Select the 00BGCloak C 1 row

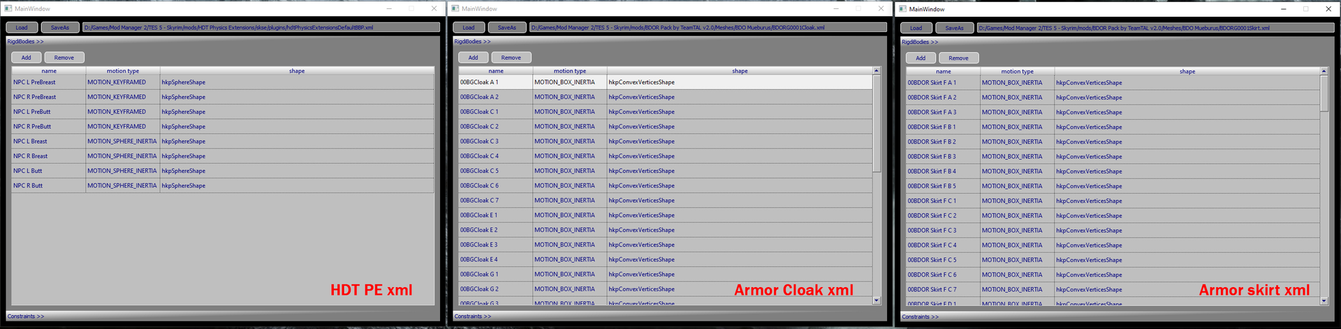click(666, 112)
